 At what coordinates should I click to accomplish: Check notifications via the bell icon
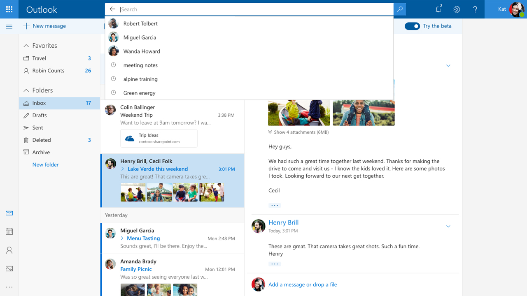(438, 9)
